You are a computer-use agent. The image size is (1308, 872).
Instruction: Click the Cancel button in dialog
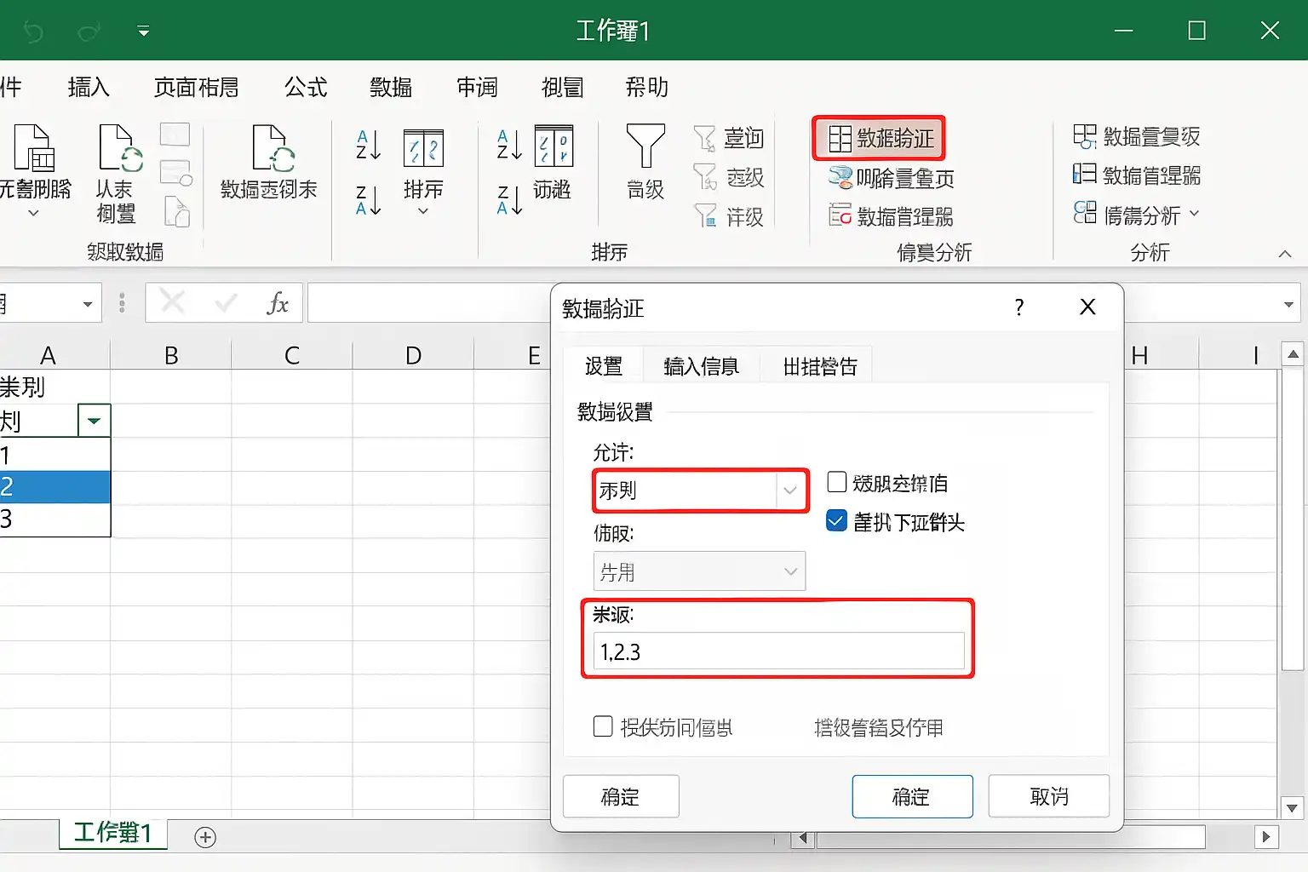[x=1049, y=797]
